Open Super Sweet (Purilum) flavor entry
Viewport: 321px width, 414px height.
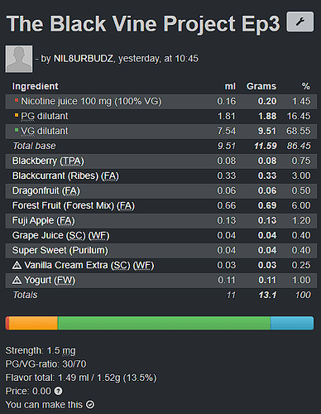click(x=60, y=250)
